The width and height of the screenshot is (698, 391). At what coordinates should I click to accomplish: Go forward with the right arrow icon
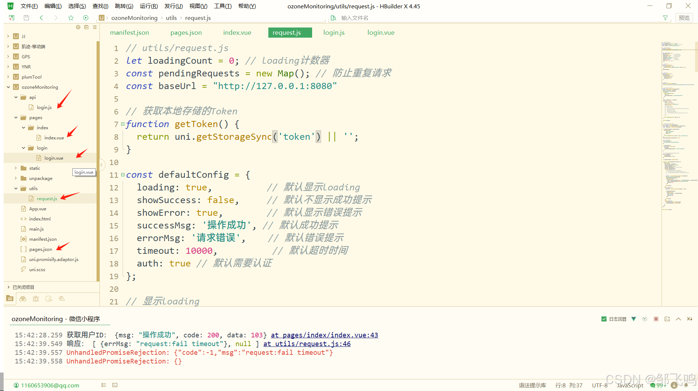pos(56,18)
